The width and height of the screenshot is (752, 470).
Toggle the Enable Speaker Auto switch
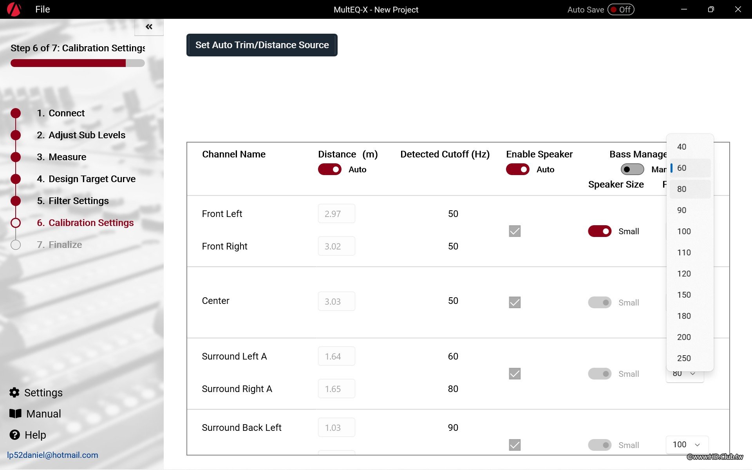click(518, 169)
